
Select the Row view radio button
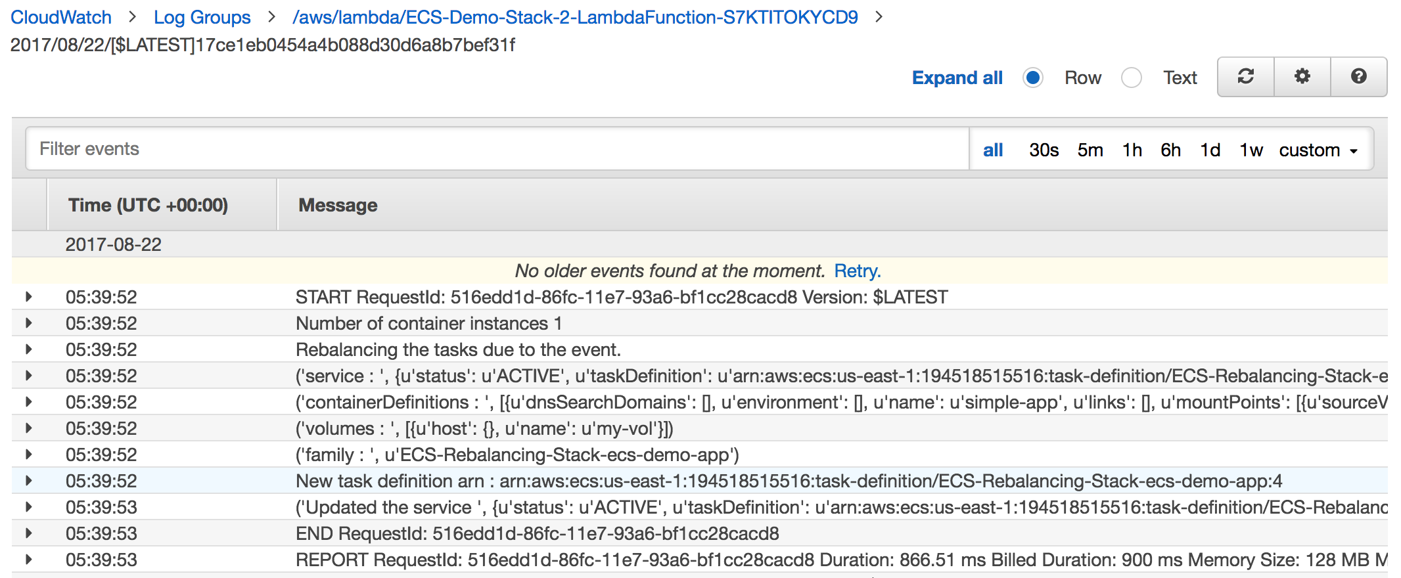point(1033,78)
